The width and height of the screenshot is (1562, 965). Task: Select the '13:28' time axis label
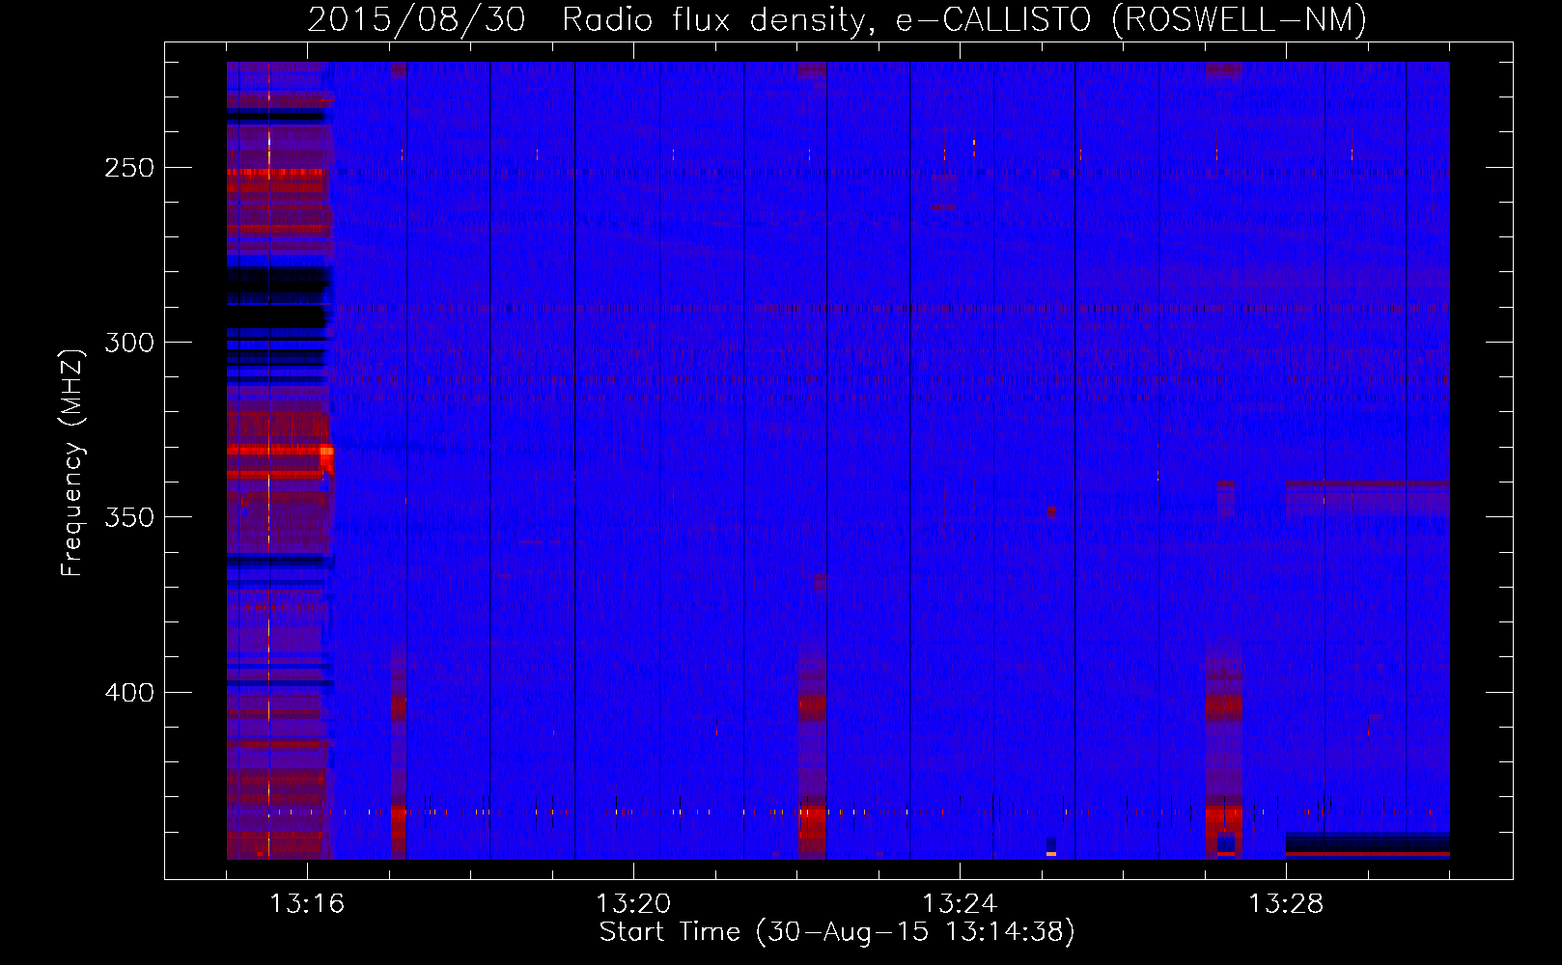tap(1286, 904)
